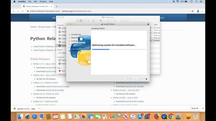Open Python 3.7.3 - March 25, 2019 link

(x=46, y=83)
